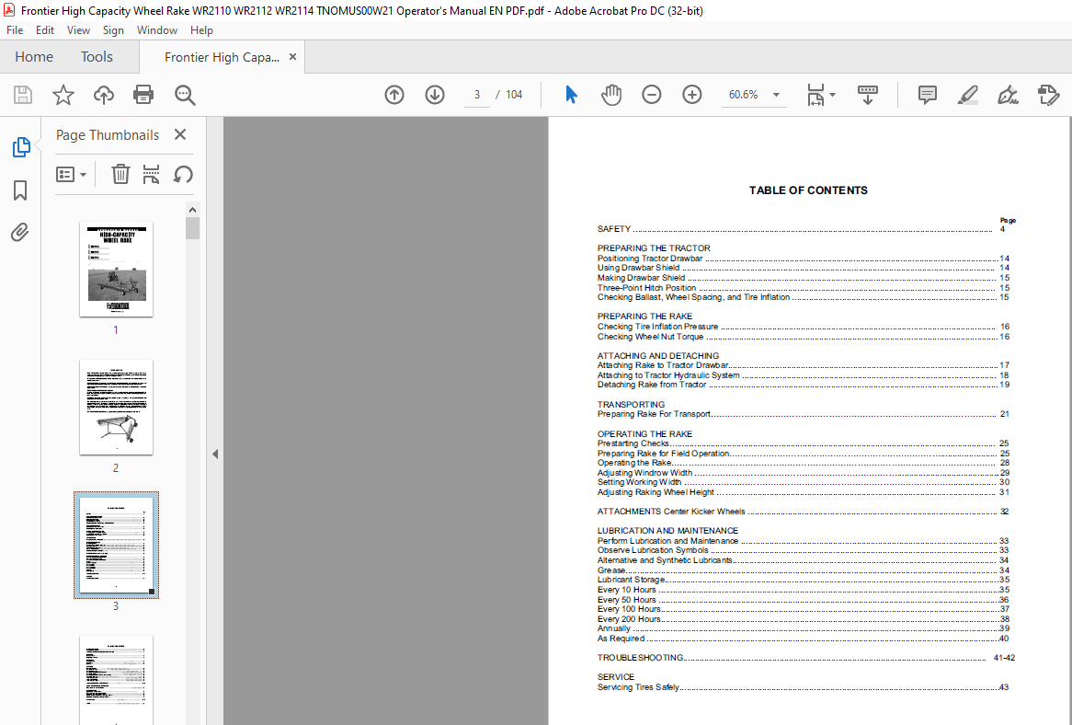The width and height of the screenshot is (1072, 725).
Task: Click the Save file icon
Action: click(x=23, y=95)
